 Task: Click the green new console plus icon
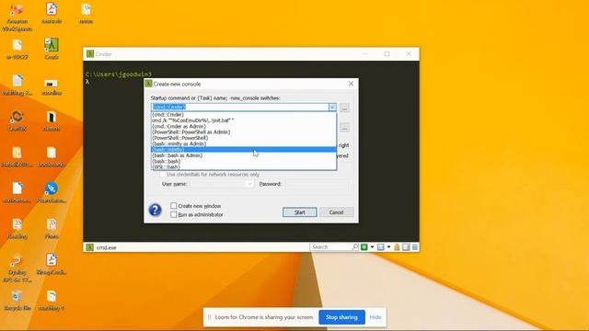click(x=364, y=247)
